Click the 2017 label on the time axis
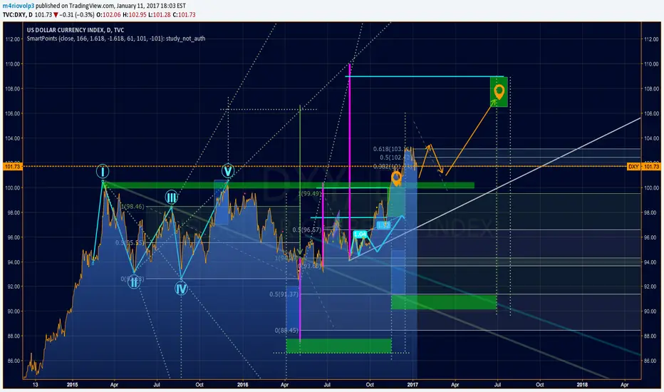This screenshot has height=392, width=664. [413, 385]
